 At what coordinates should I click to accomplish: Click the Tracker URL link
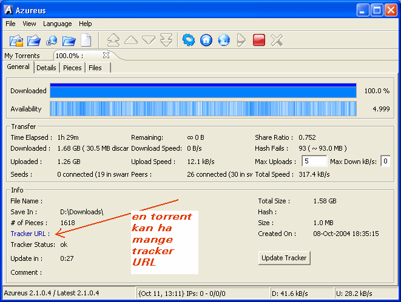click(30, 234)
